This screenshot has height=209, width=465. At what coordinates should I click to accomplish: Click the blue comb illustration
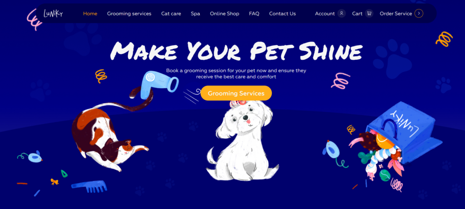(89, 186)
